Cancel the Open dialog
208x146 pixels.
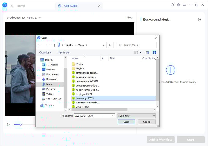[147, 122]
